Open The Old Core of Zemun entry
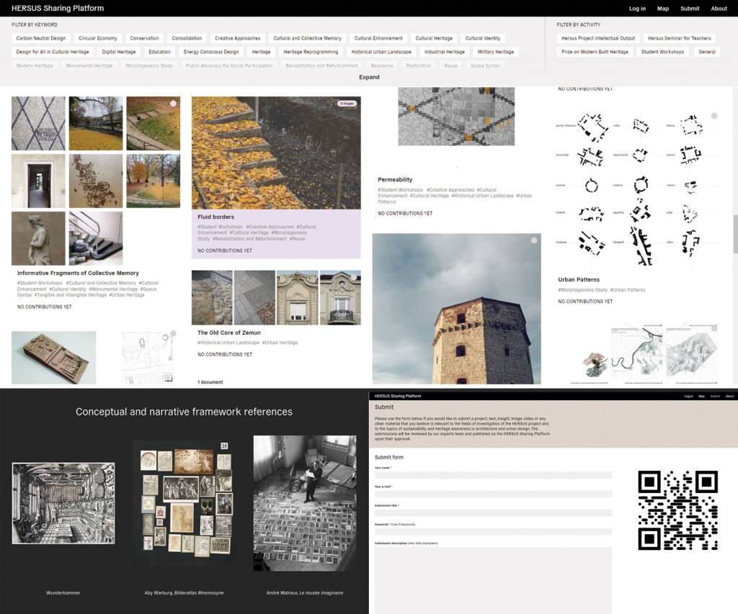Image resolution: width=738 pixels, height=614 pixels. 228,333
